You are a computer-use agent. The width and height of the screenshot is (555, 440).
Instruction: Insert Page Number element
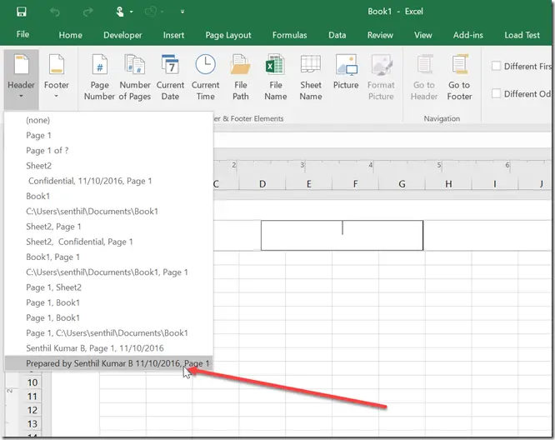click(x=99, y=77)
